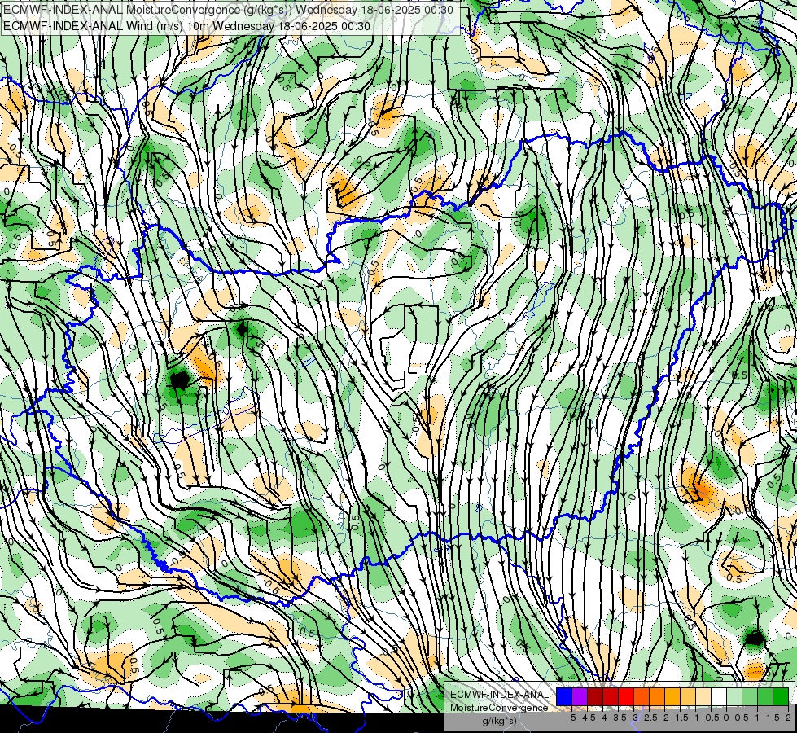The width and height of the screenshot is (797, 733).
Task: Click the -0.5 legend scale value
Action: [x=712, y=718]
